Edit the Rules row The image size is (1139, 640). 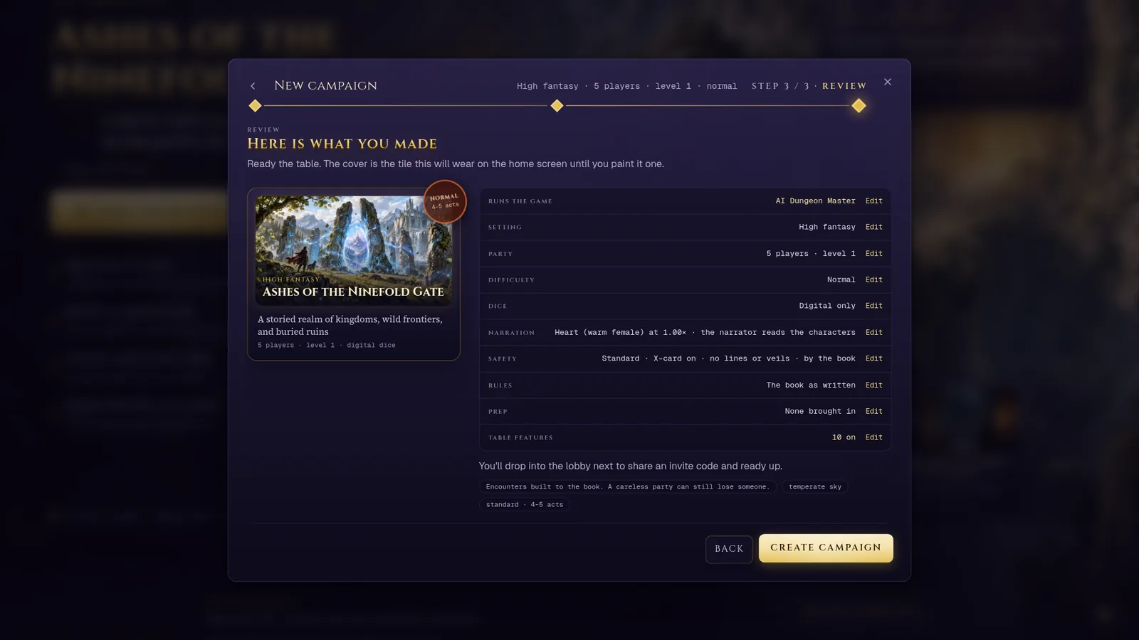(x=873, y=385)
